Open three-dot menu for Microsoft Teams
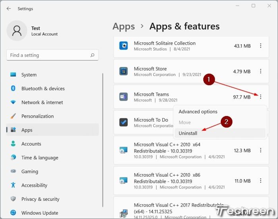 261,97
